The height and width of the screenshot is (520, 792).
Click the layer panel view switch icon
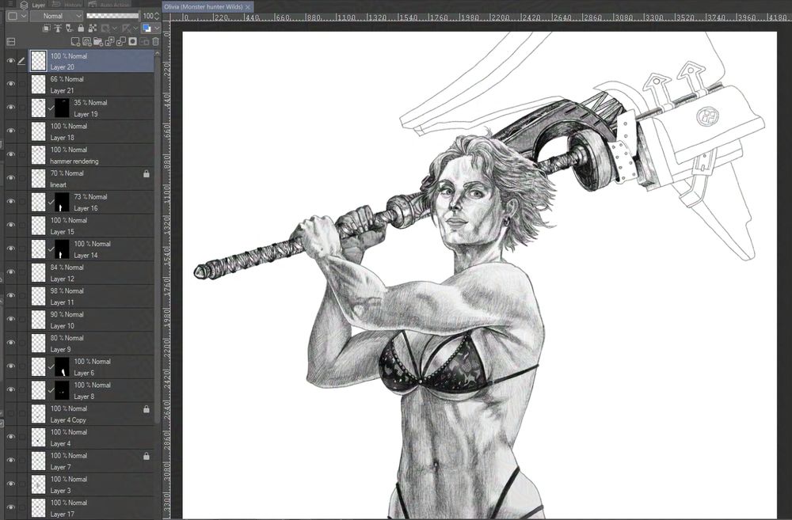pos(10,41)
